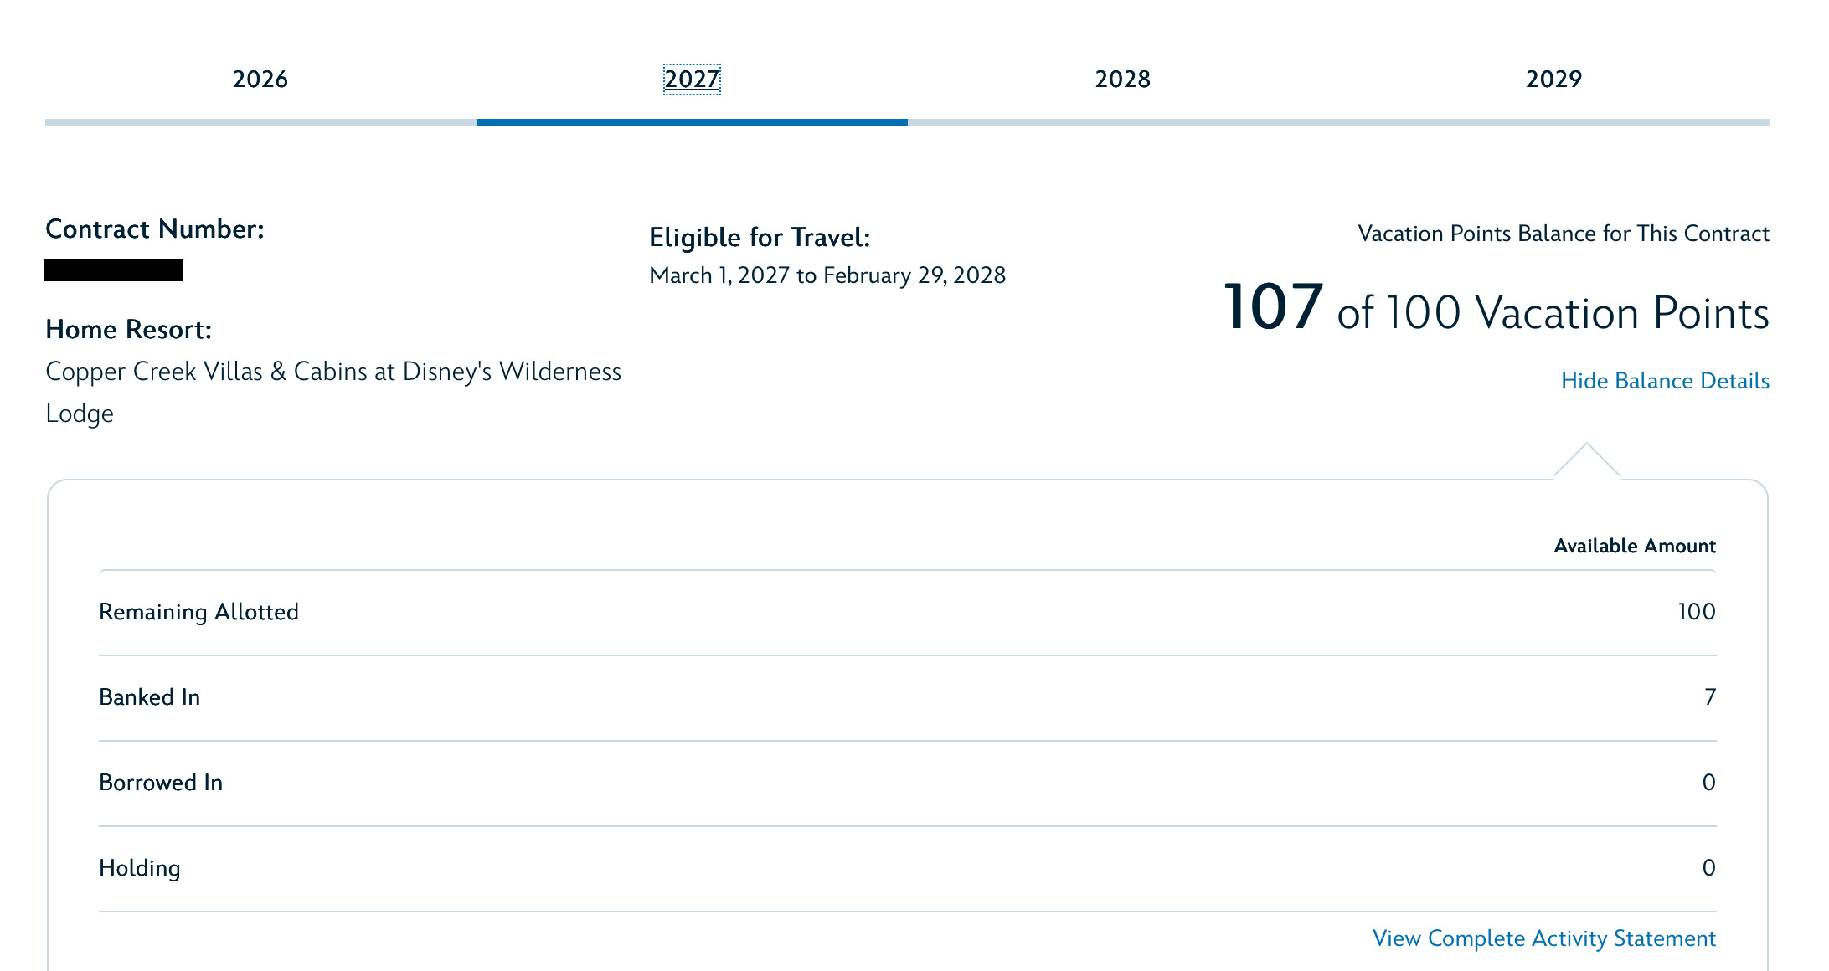Click the Banked In value 7

[1710, 697]
